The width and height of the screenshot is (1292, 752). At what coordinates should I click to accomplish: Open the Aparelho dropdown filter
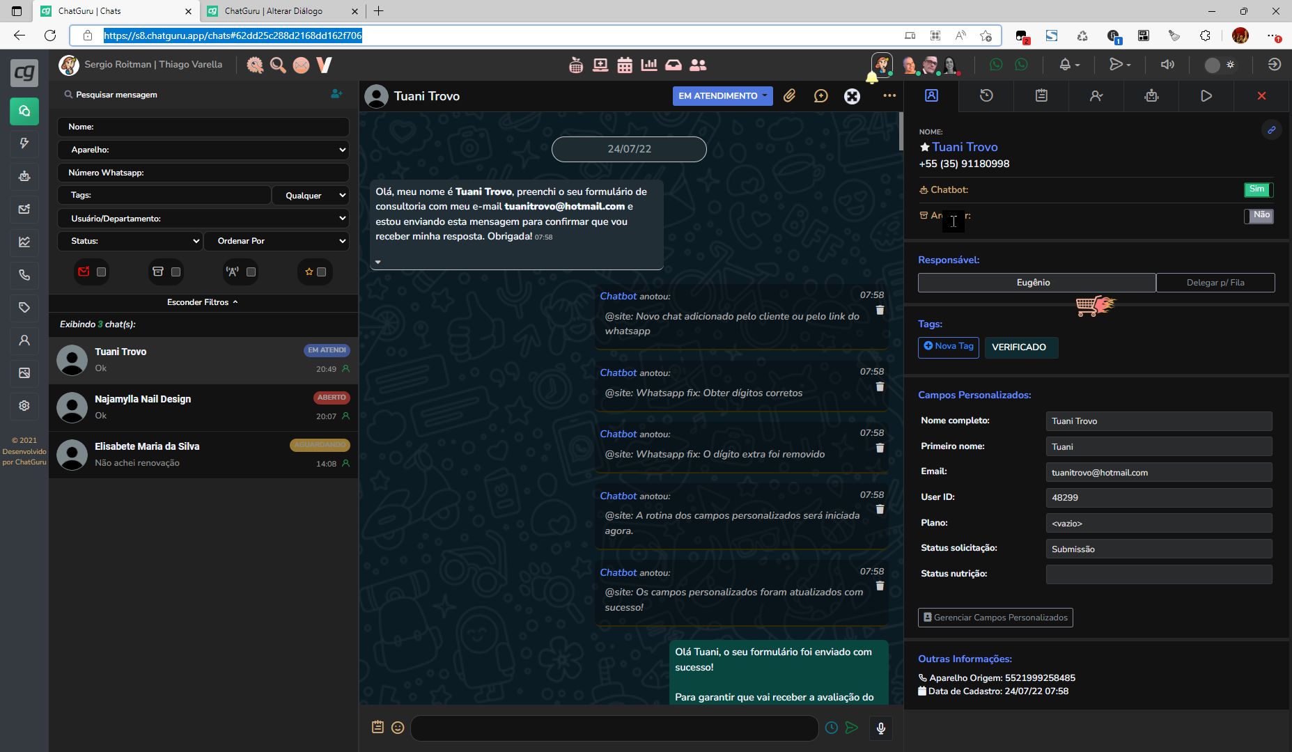click(x=203, y=150)
